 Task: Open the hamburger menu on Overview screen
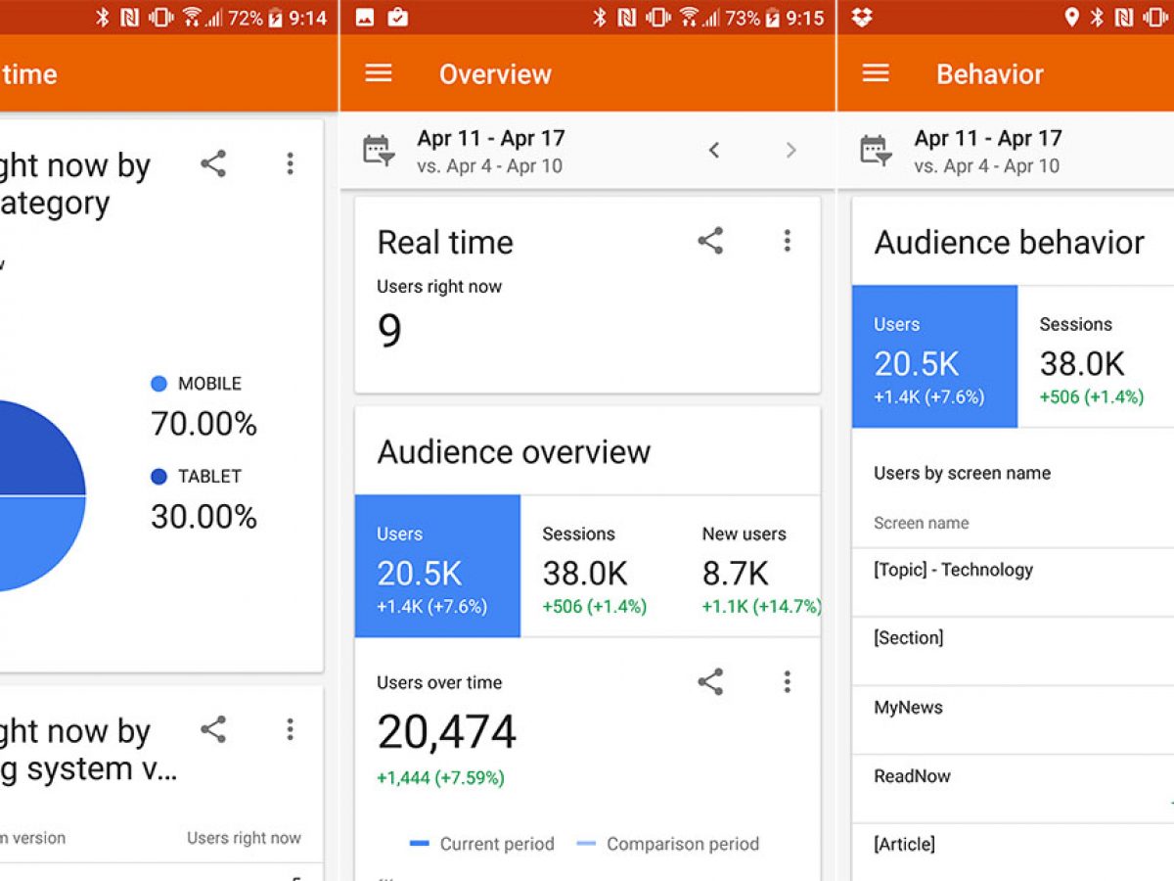[379, 74]
